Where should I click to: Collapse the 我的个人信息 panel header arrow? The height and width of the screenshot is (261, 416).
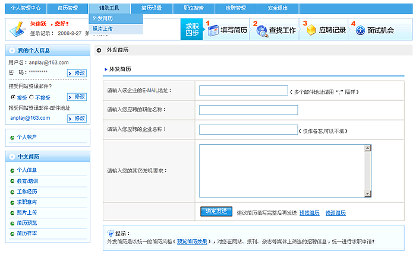point(12,50)
